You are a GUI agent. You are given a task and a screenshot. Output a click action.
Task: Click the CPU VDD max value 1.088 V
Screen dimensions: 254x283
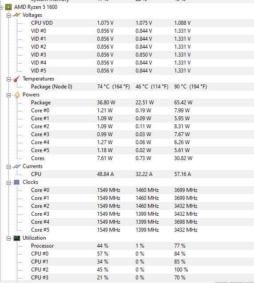click(x=182, y=23)
